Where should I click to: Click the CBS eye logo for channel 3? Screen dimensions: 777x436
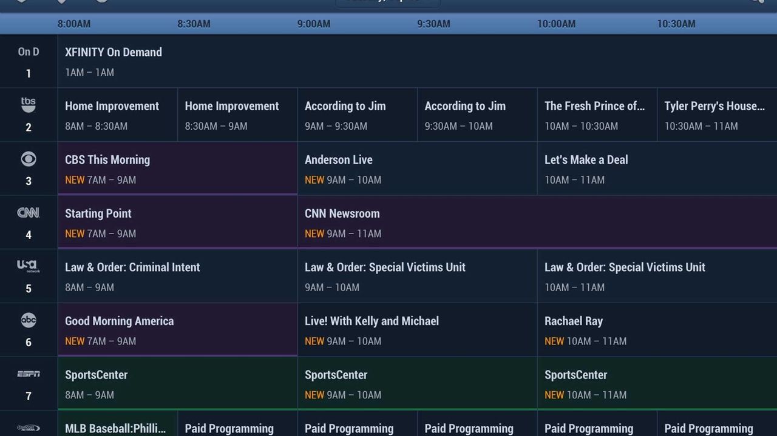coord(28,159)
